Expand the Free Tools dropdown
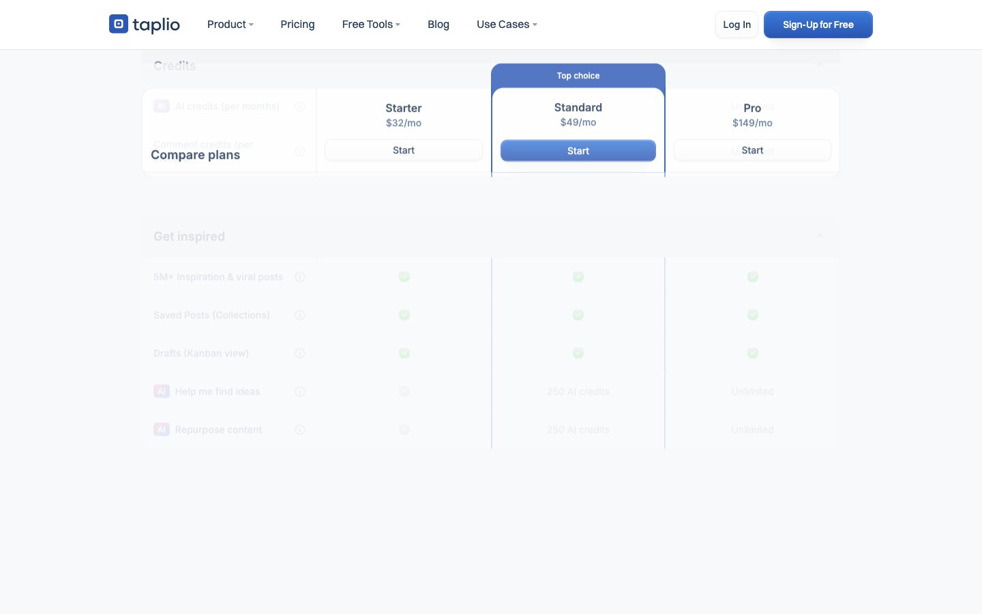Viewport: 982px width, 614px height. point(370,25)
